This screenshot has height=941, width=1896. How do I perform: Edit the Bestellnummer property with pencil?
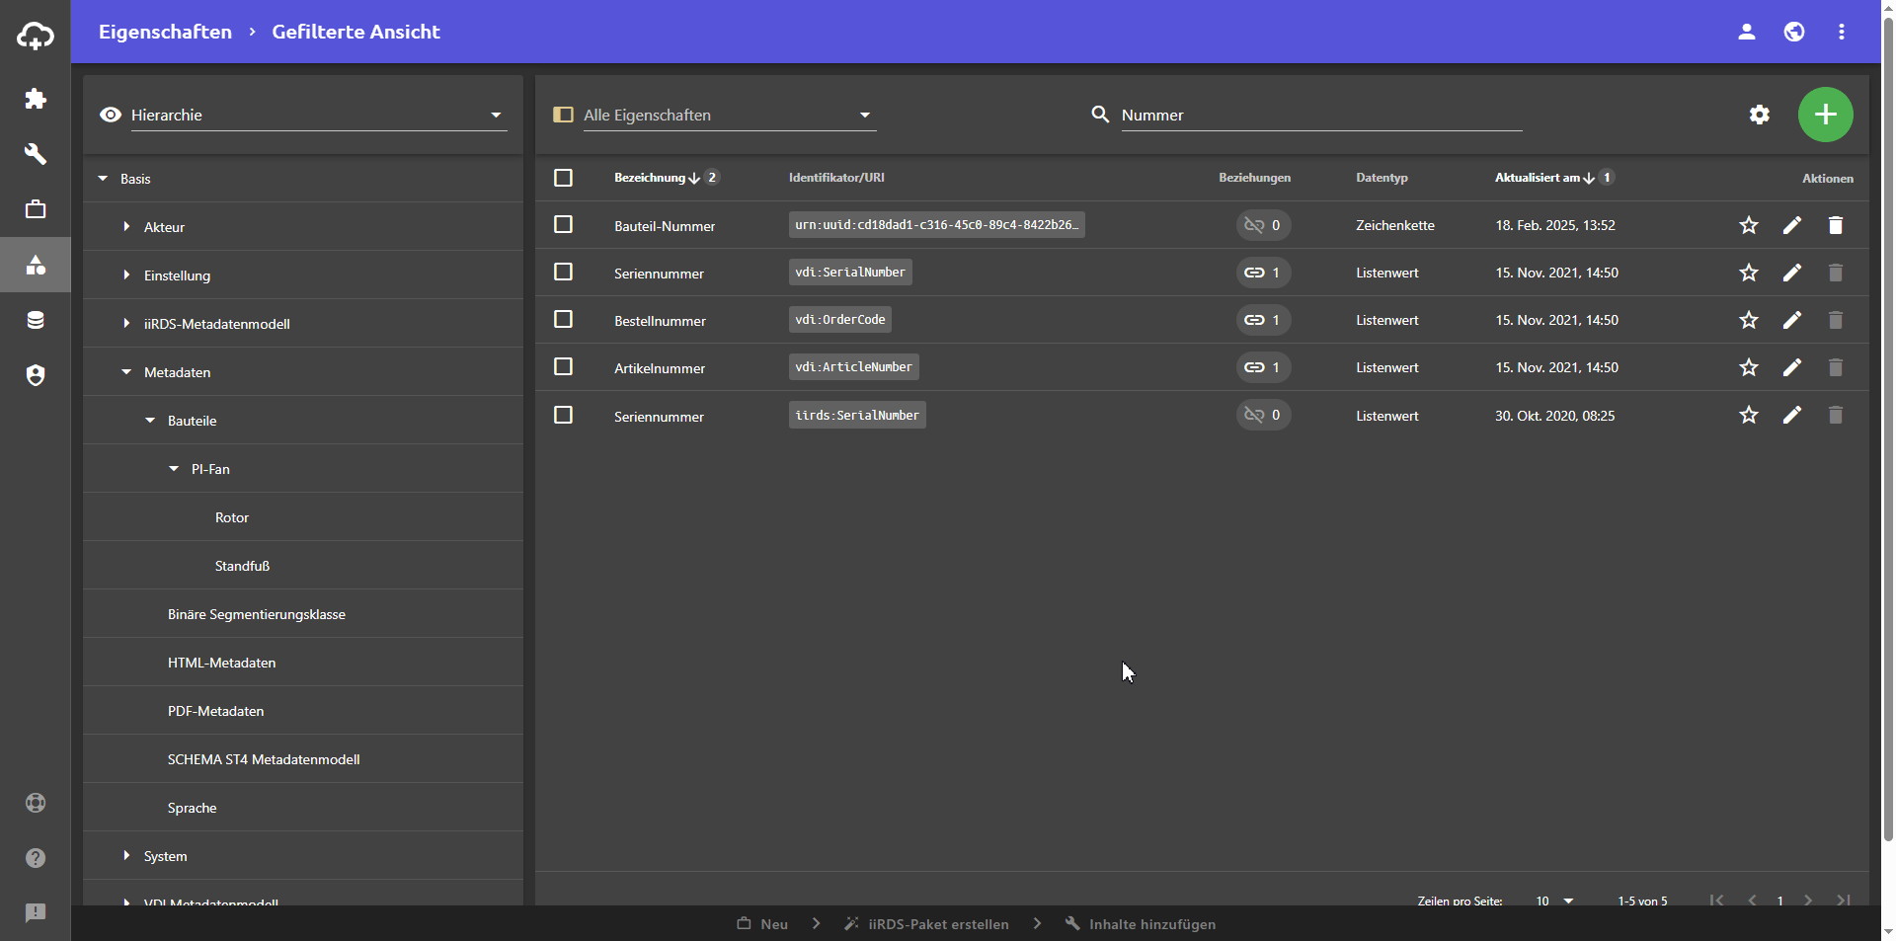pyautogui.click(x=1791, y=320)
